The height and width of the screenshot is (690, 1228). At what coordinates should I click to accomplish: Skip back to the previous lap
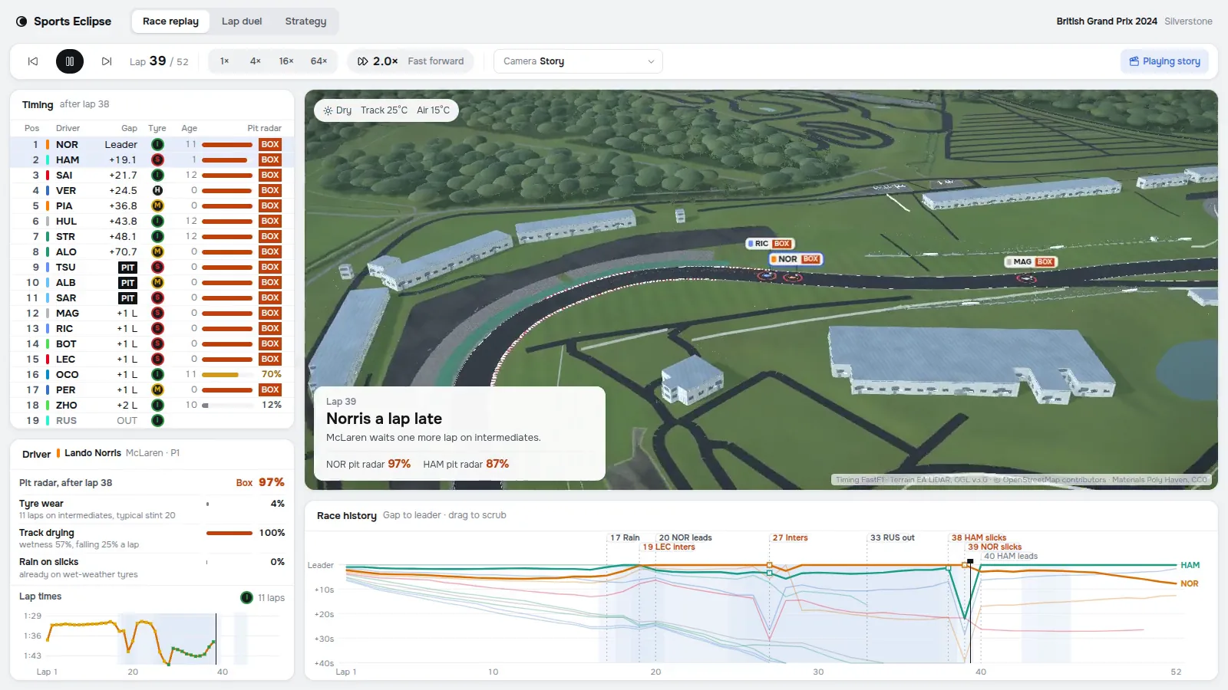pyautogui.click(x=33, y=61)
